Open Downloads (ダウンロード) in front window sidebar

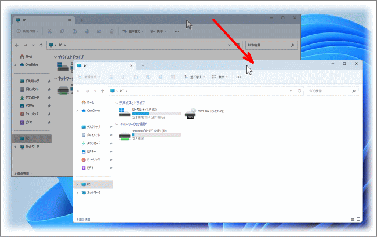[91, 143]
